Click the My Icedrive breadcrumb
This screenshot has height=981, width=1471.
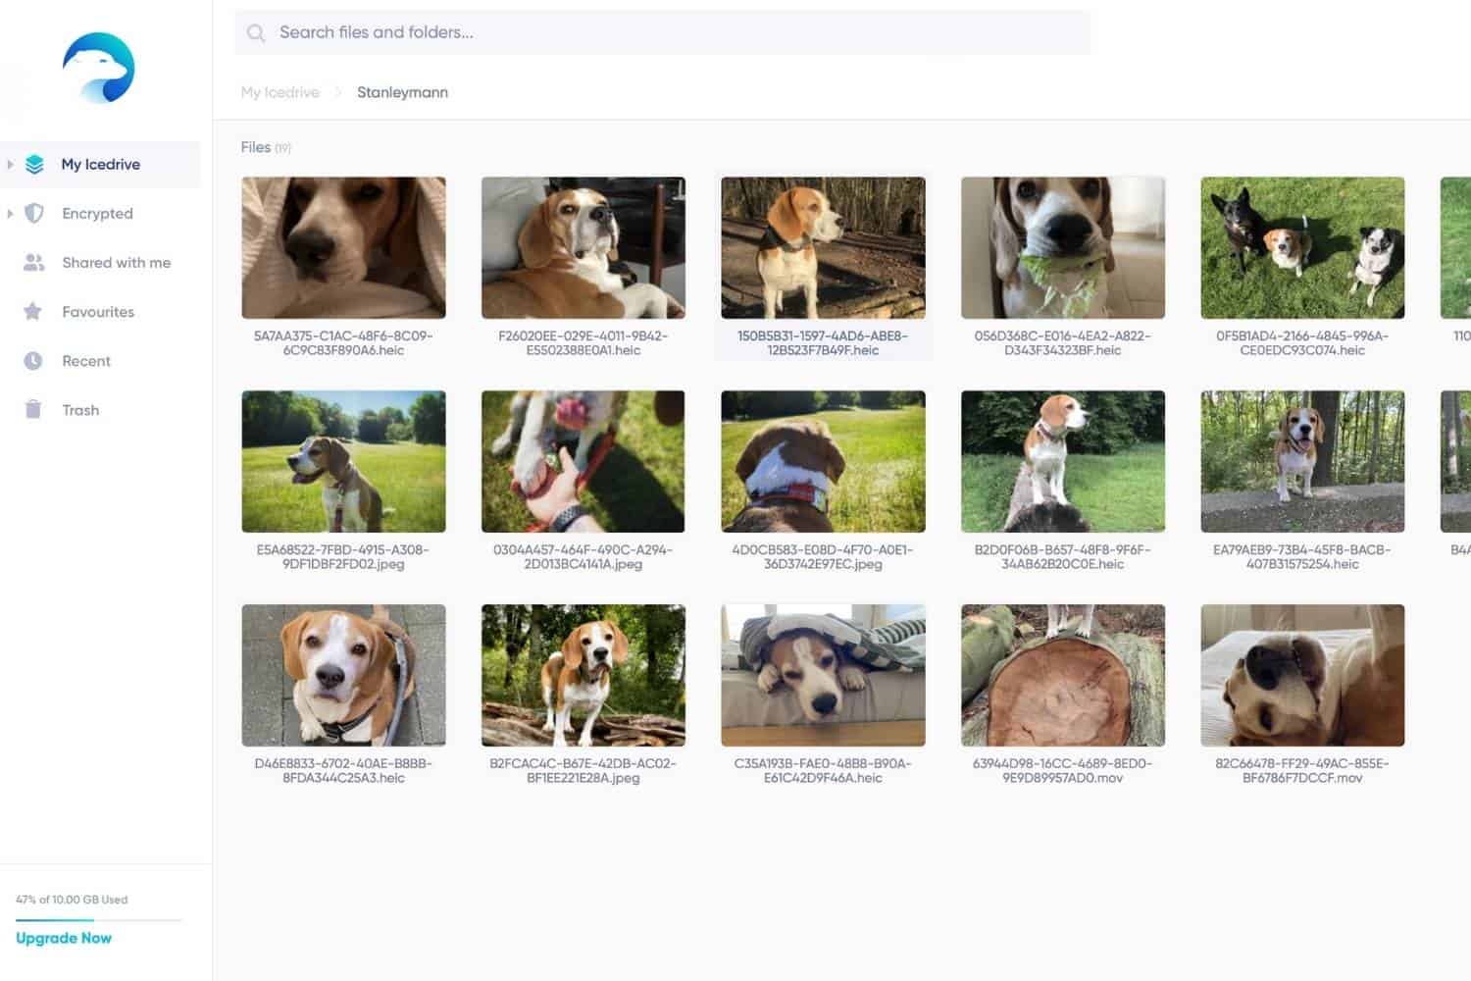(x=280, y=92)
